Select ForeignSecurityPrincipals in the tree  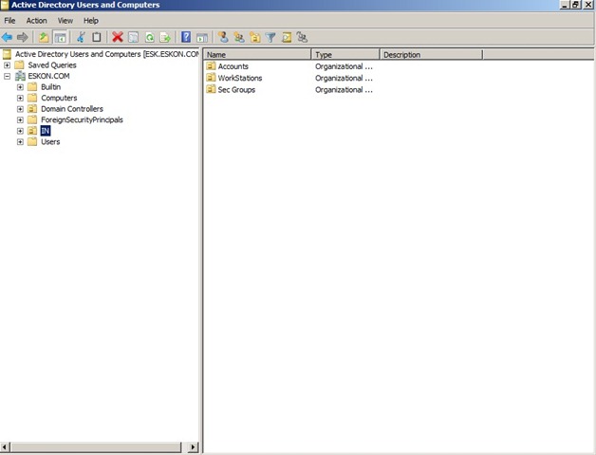pos(82,120)
